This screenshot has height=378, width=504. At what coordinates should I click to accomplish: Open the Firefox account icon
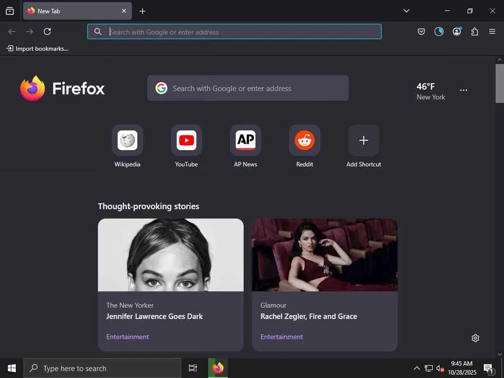point(457,31)
